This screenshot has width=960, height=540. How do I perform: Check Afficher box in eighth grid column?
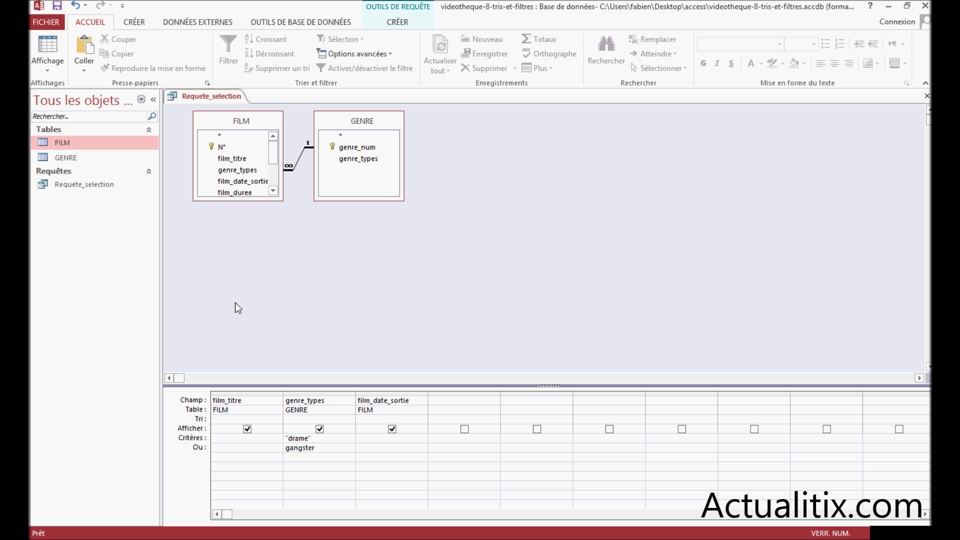coord(754,429)
